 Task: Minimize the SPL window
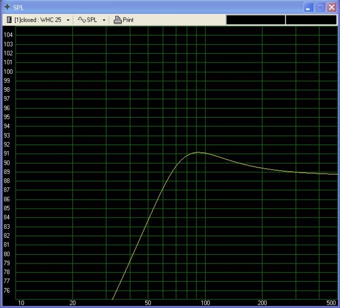click(308, 7)
